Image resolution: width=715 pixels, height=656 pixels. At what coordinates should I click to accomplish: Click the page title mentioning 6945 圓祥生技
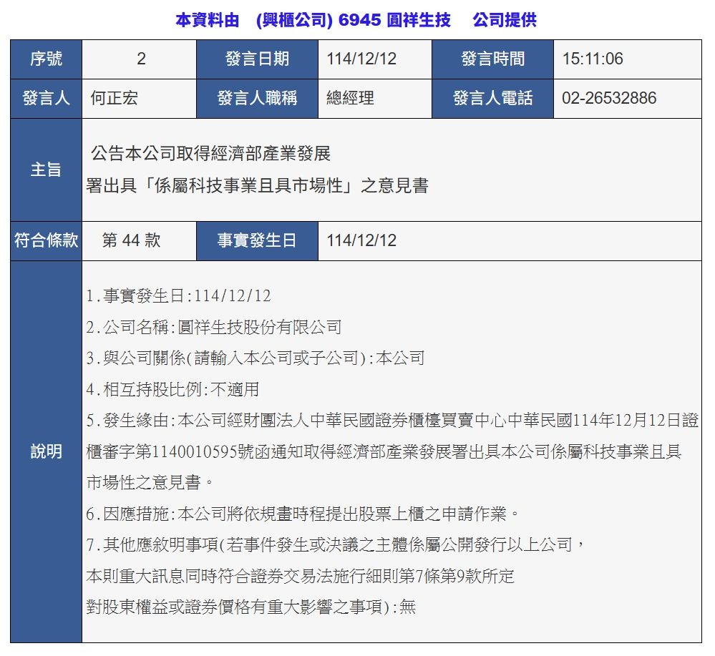tap(356, 20)
